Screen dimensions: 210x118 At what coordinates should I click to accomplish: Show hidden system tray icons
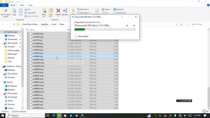point(155,115)
